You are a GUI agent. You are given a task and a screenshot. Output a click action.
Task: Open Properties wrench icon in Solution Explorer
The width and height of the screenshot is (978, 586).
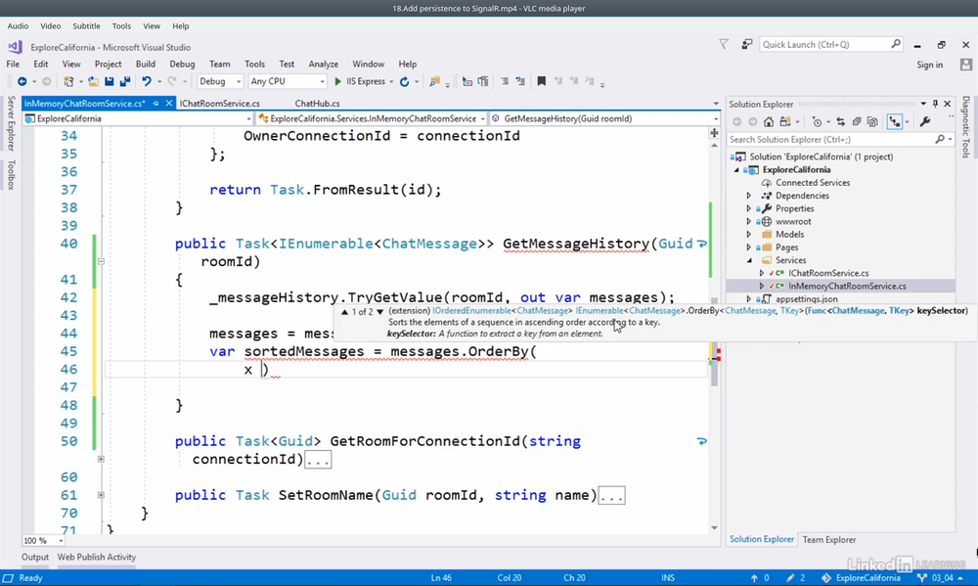[925, 121]
